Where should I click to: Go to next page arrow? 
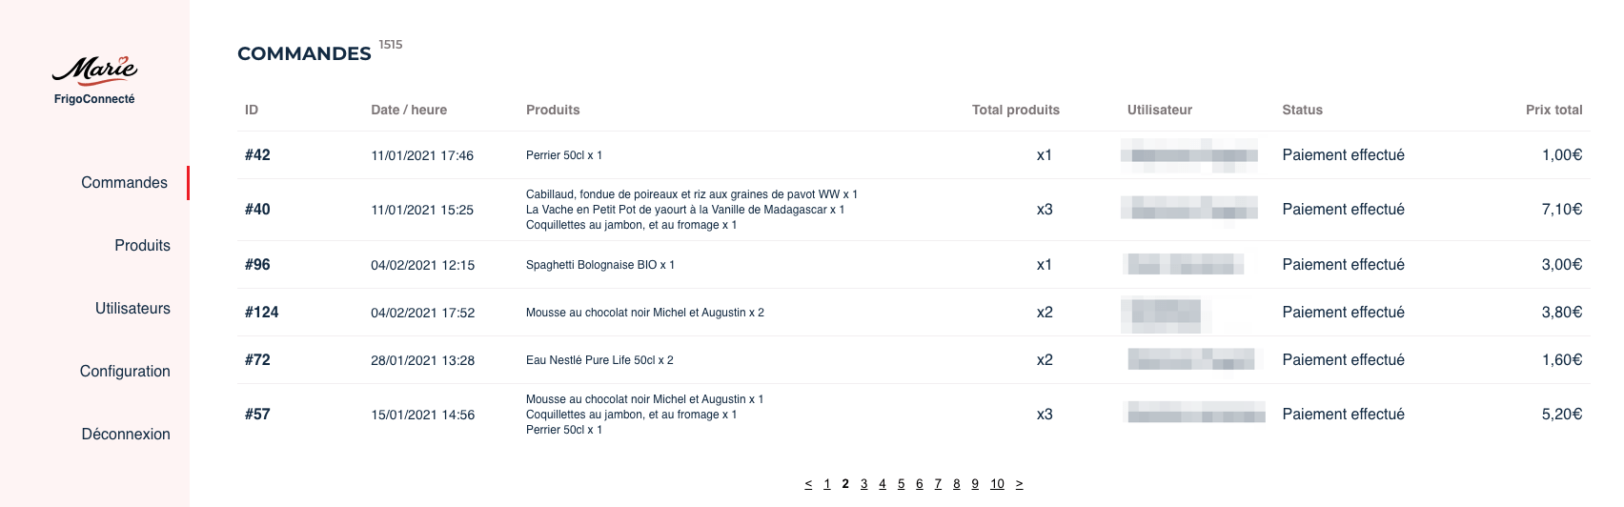click(1019, 484)
